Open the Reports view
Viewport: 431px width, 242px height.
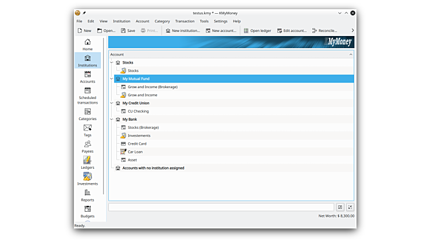coord(87,195)
